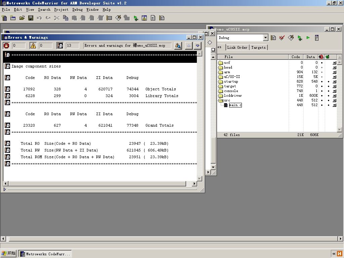This screenshot has height=258, width=344.
Task: Click the plain document-list icon in main toolbar
Action: (153, 18)
